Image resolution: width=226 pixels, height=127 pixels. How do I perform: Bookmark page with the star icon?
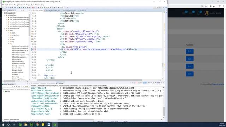pos(206,6)
